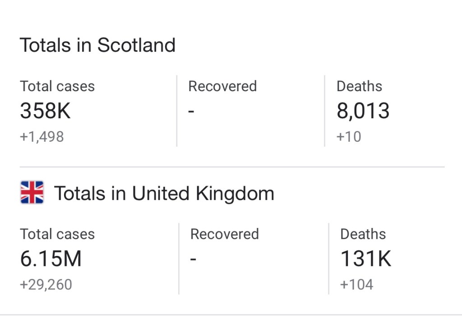Tap the +29,260 new cases number
462x329 pixels.
[x=46, y=285]
